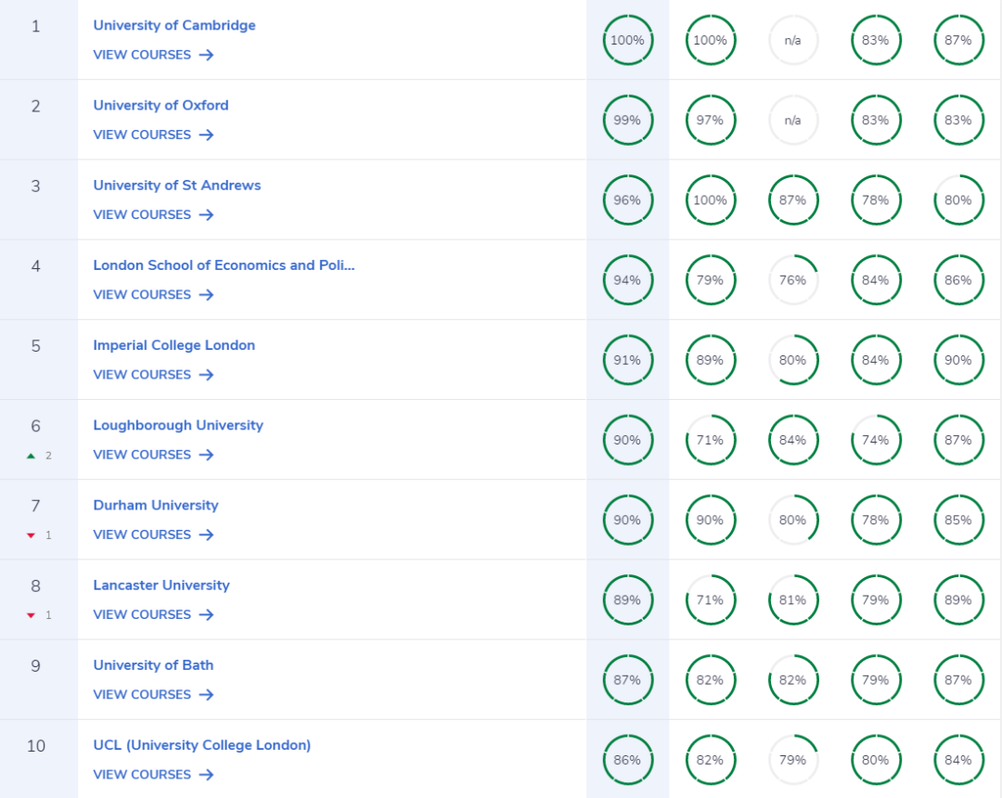Click the arrow icon under Lancaster University
This screenshot has height=798, width=1002.
(x=206, y=614)
